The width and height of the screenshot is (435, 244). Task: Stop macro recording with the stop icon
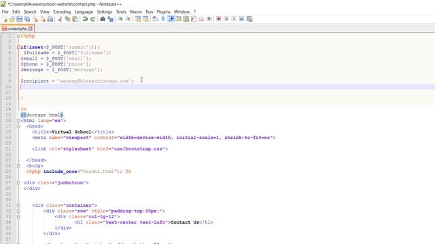[226, 19]
